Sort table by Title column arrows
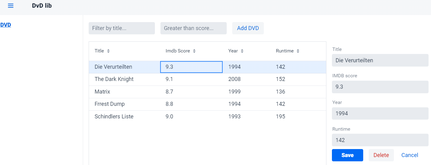The height and width of the screenshot is (165, 431). tap(108, 51)
